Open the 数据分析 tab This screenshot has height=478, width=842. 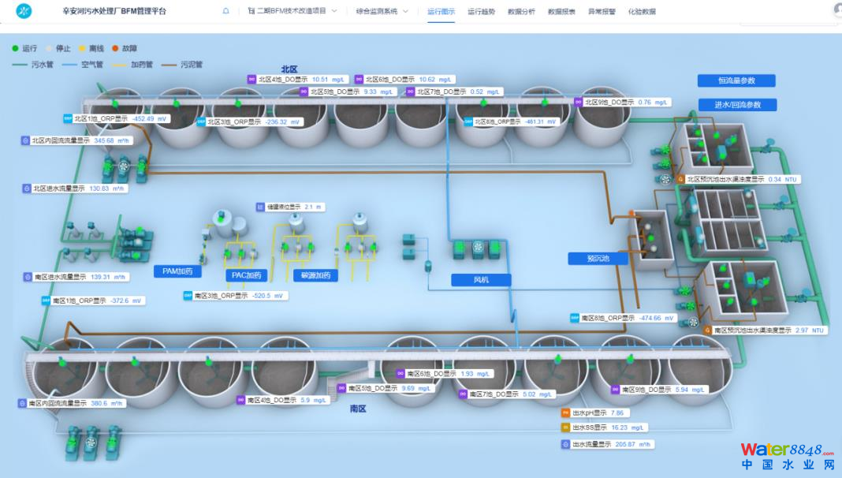(521, 12)
